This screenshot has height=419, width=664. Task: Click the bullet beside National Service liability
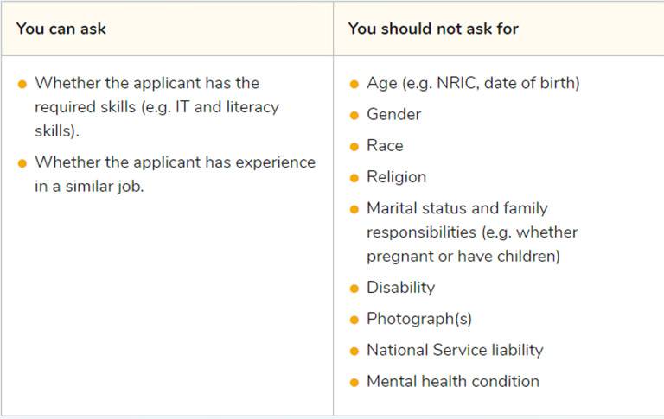coord(354,351)
